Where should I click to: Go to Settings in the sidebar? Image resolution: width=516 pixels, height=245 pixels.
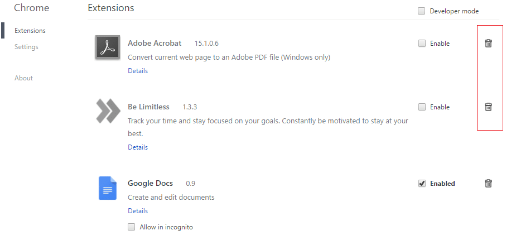point(26,47)
